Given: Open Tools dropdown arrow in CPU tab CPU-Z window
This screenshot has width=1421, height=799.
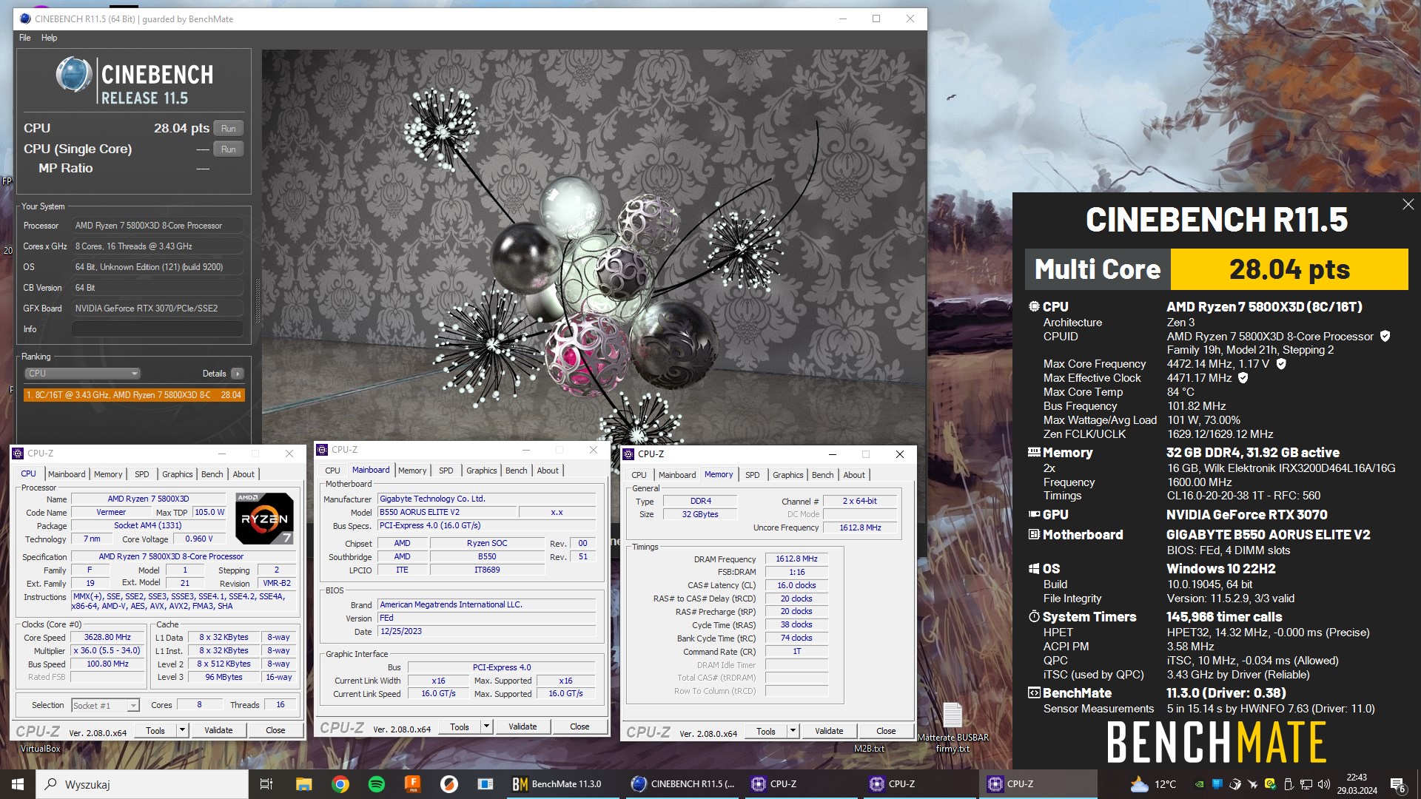Looking at the screenshot, I should [182, 730].
